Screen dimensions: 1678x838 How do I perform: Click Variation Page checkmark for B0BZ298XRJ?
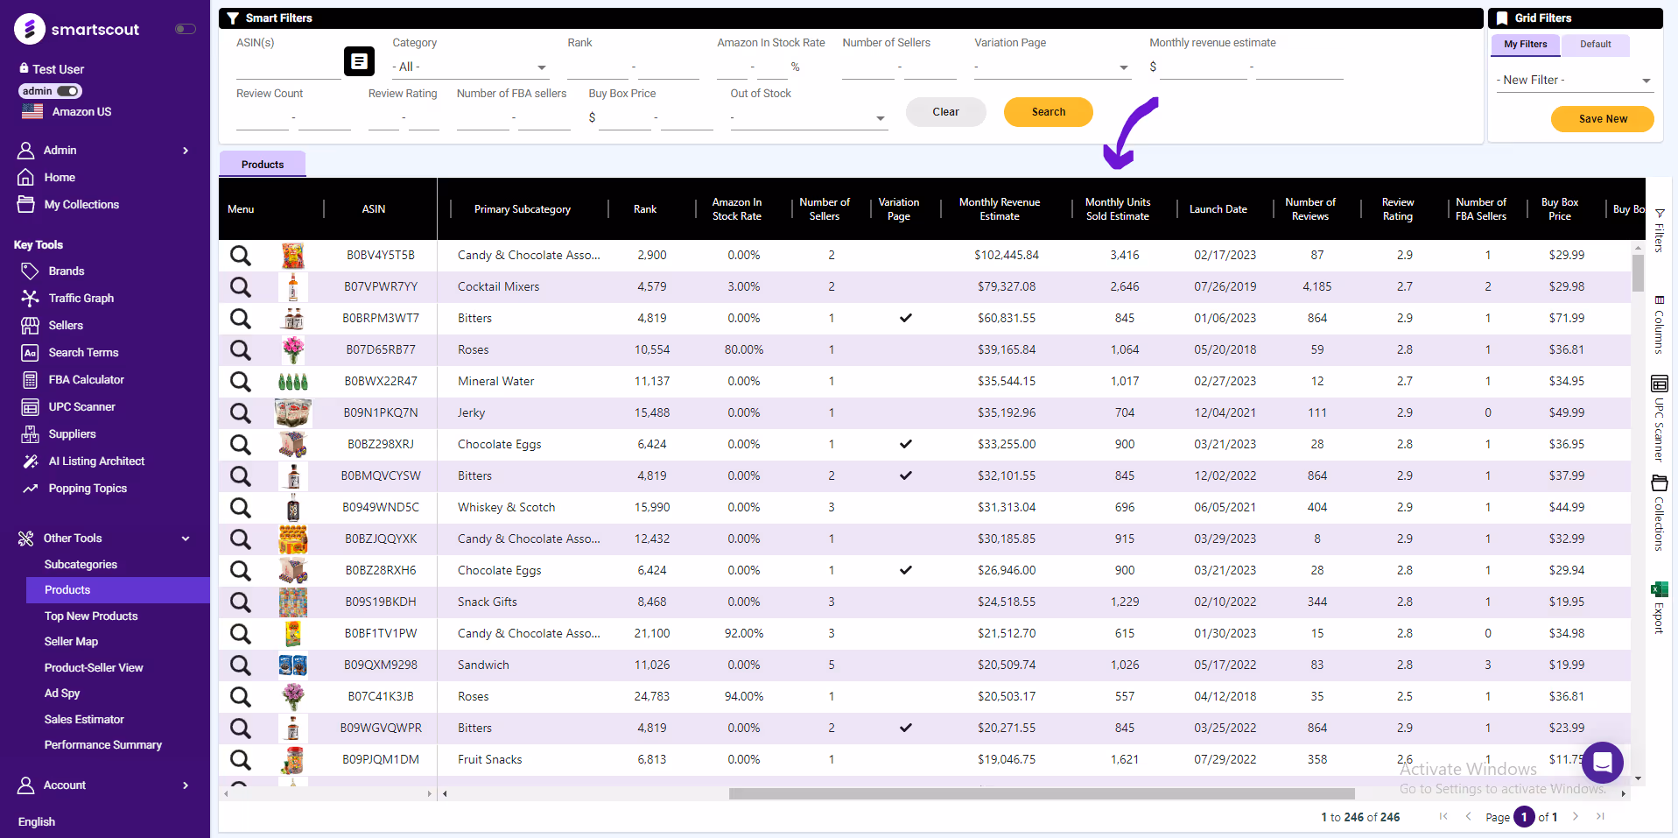pos(906,444)
